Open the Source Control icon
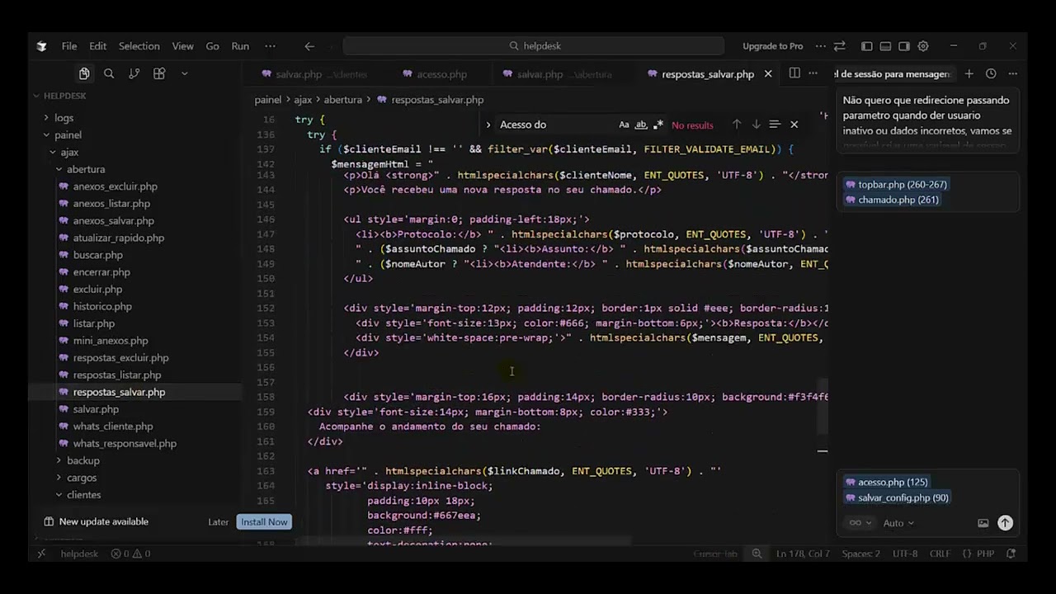The height and width of the screenshot is (594, 1056). pyautogui.click(x=134, y=73)
